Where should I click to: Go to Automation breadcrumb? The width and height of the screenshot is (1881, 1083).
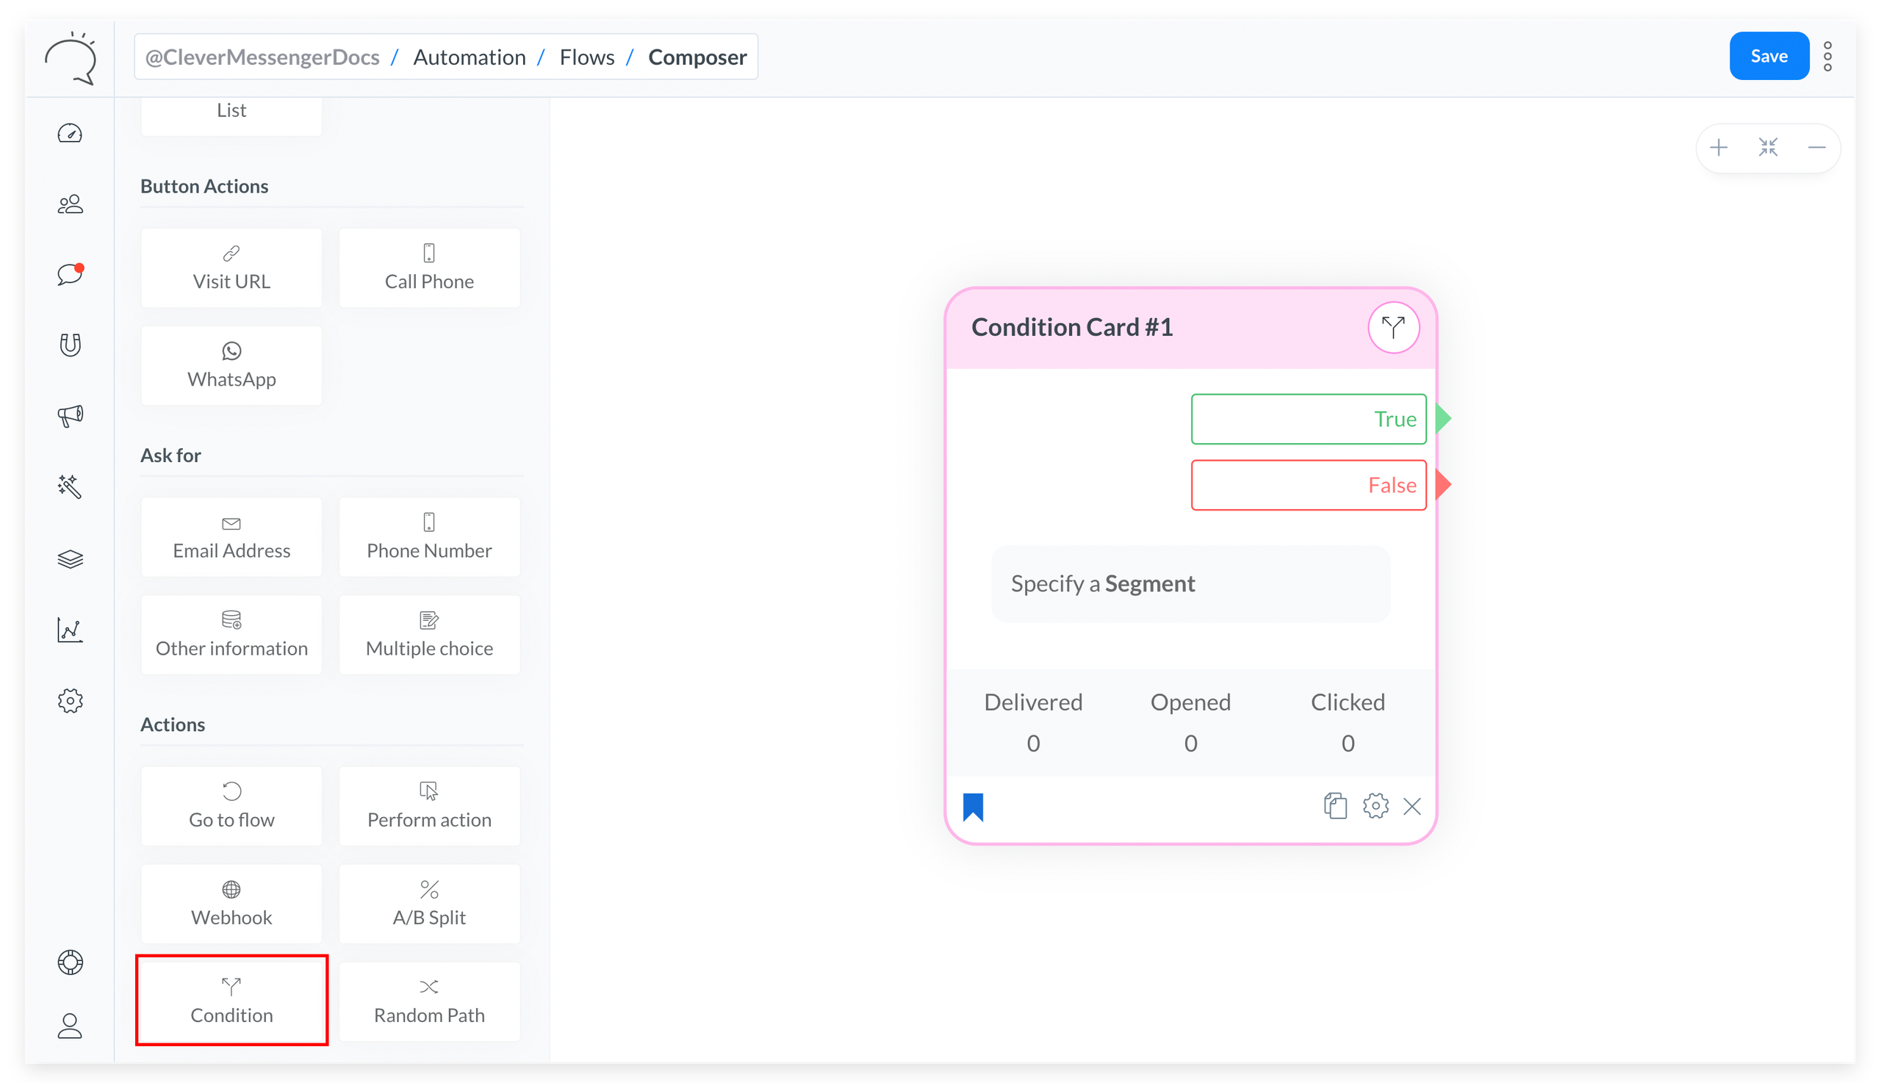tap(470, 57)
